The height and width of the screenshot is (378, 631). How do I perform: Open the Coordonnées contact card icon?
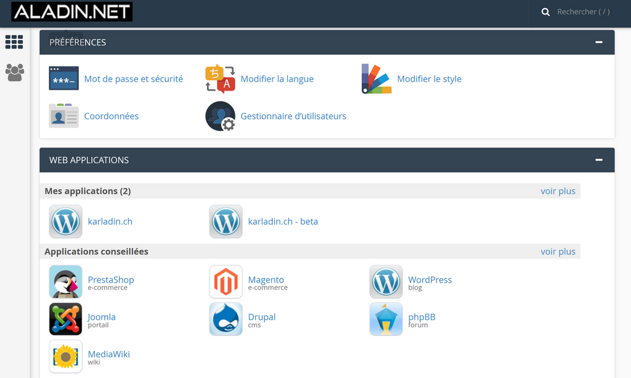point(64,116)
